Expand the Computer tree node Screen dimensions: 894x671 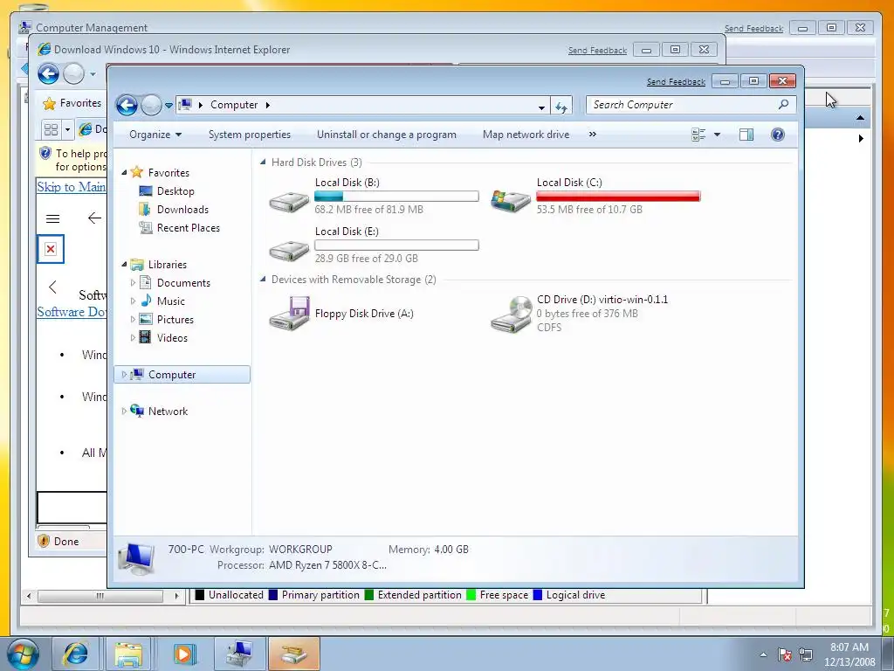(124, 374)
